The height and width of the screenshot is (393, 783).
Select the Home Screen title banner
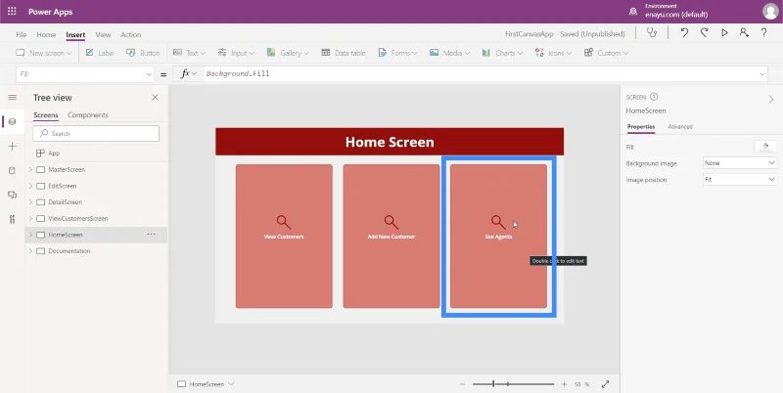point(390,142)
